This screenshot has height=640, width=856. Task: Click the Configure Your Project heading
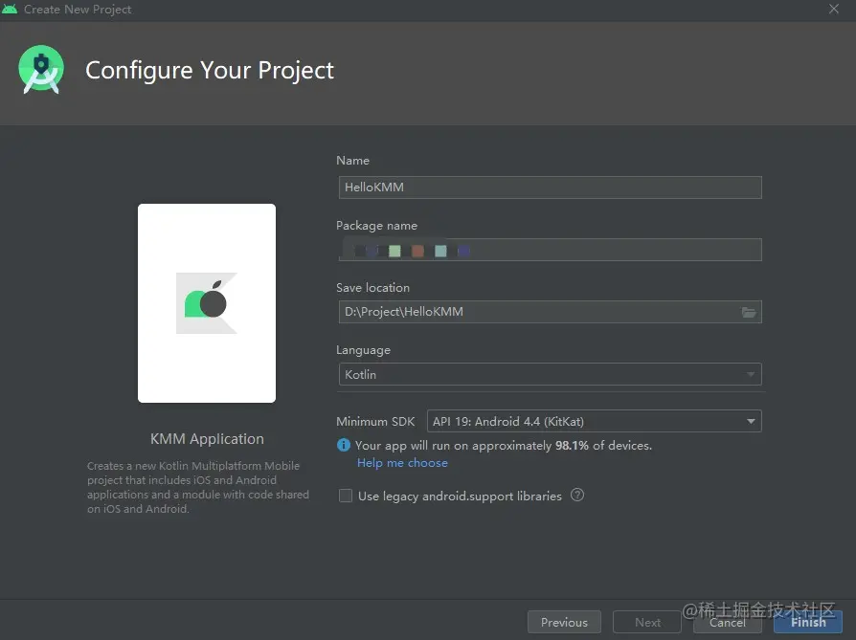tap(210, 71)
